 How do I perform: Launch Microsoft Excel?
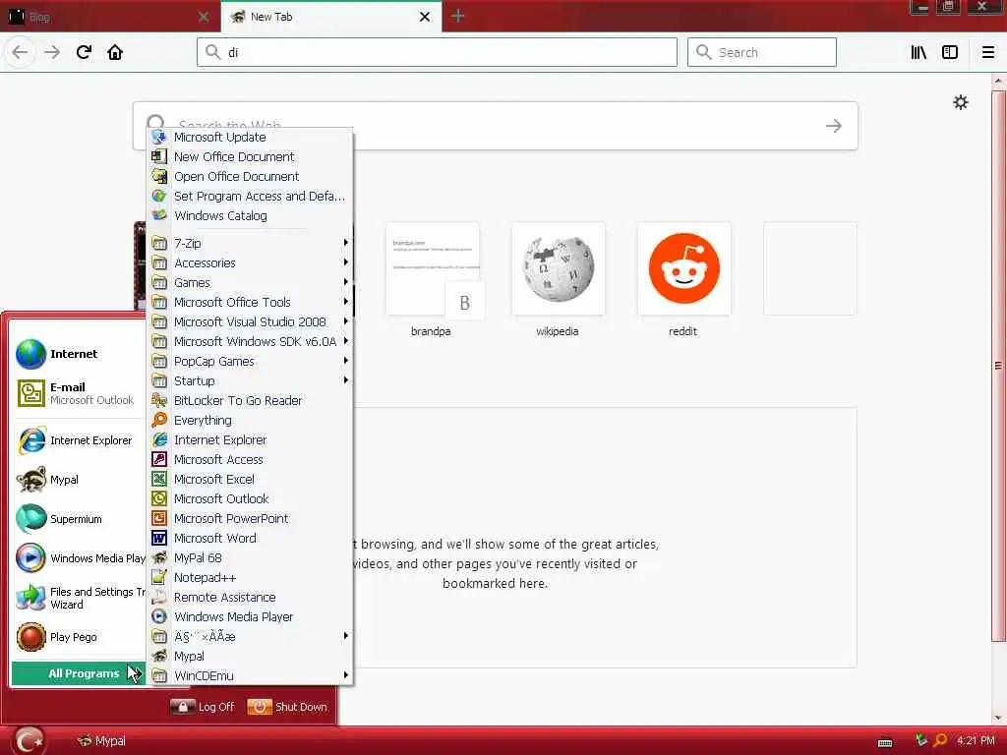(x=251, y=479)
